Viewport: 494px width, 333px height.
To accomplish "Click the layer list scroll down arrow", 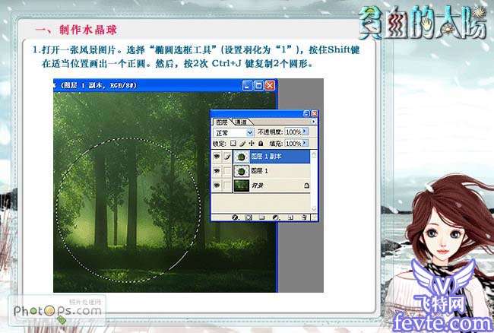I will coord(314,209).
